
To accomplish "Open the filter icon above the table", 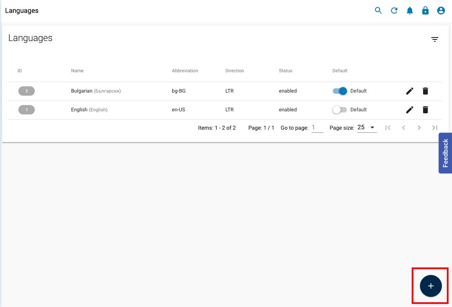I will pos(435,39).
